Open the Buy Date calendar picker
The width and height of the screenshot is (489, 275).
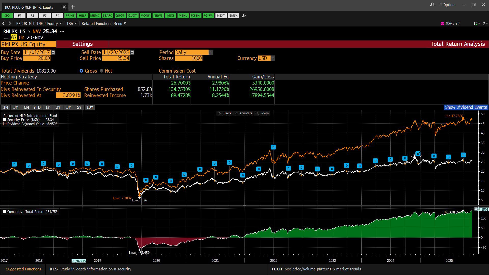53,52
